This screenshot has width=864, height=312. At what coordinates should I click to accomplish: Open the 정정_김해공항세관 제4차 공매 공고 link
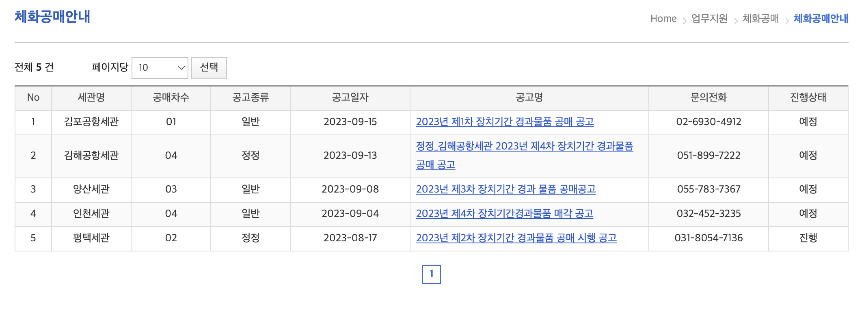[x=526, y=156]
